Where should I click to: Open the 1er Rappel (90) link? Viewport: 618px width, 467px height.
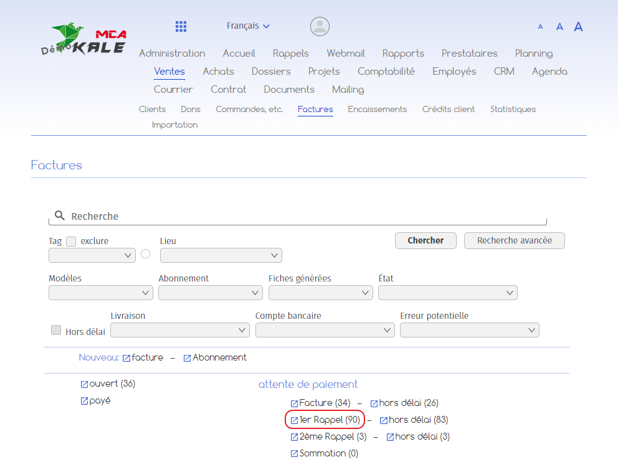point(330,420)
